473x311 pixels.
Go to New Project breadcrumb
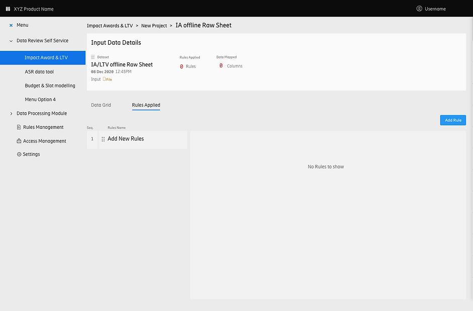[154, 26]
